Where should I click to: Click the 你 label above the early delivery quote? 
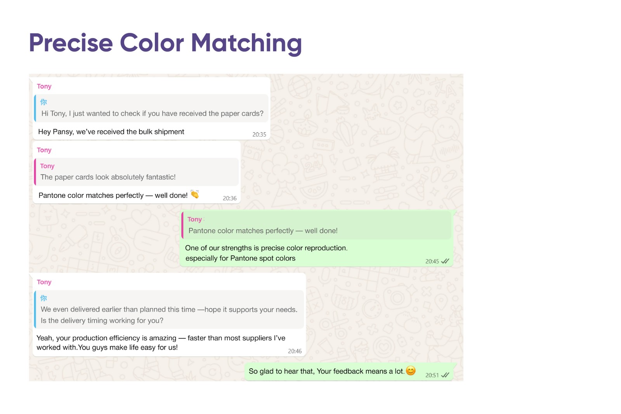[x=43, y=298]
